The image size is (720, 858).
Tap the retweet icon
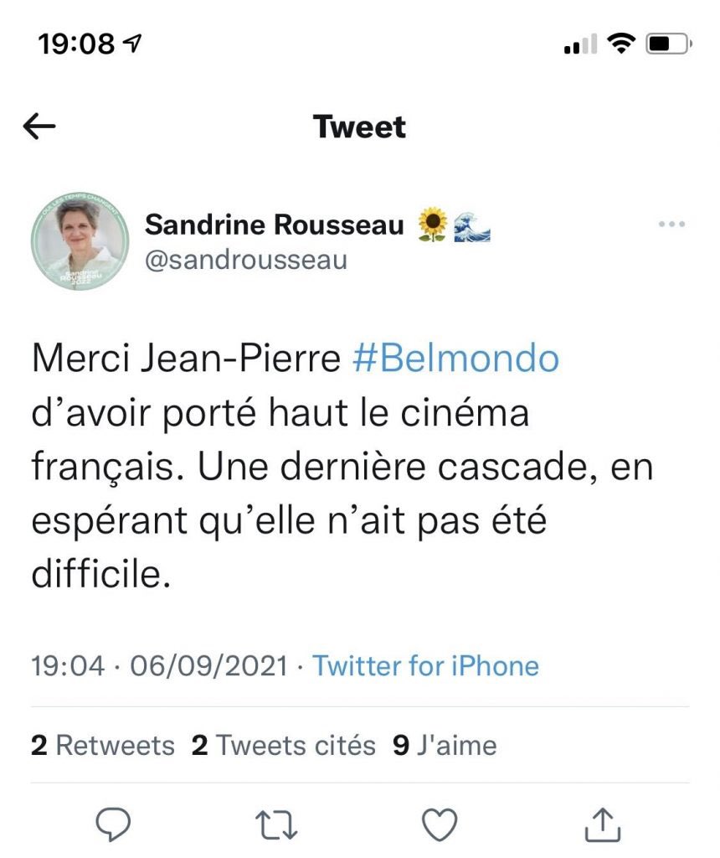(276, 826)
